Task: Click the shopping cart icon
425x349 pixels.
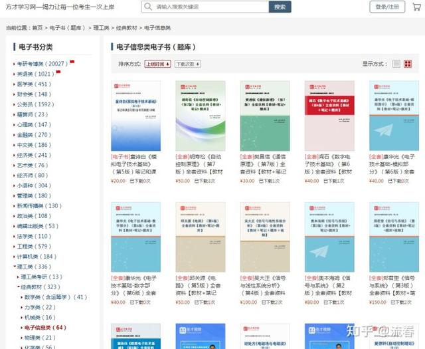Action: point(416,7)
